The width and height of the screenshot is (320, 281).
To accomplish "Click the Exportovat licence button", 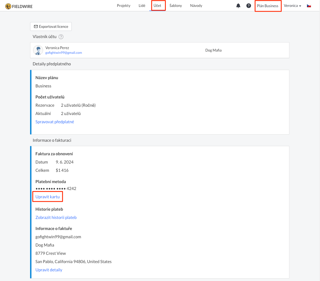I will click(51, 26).
